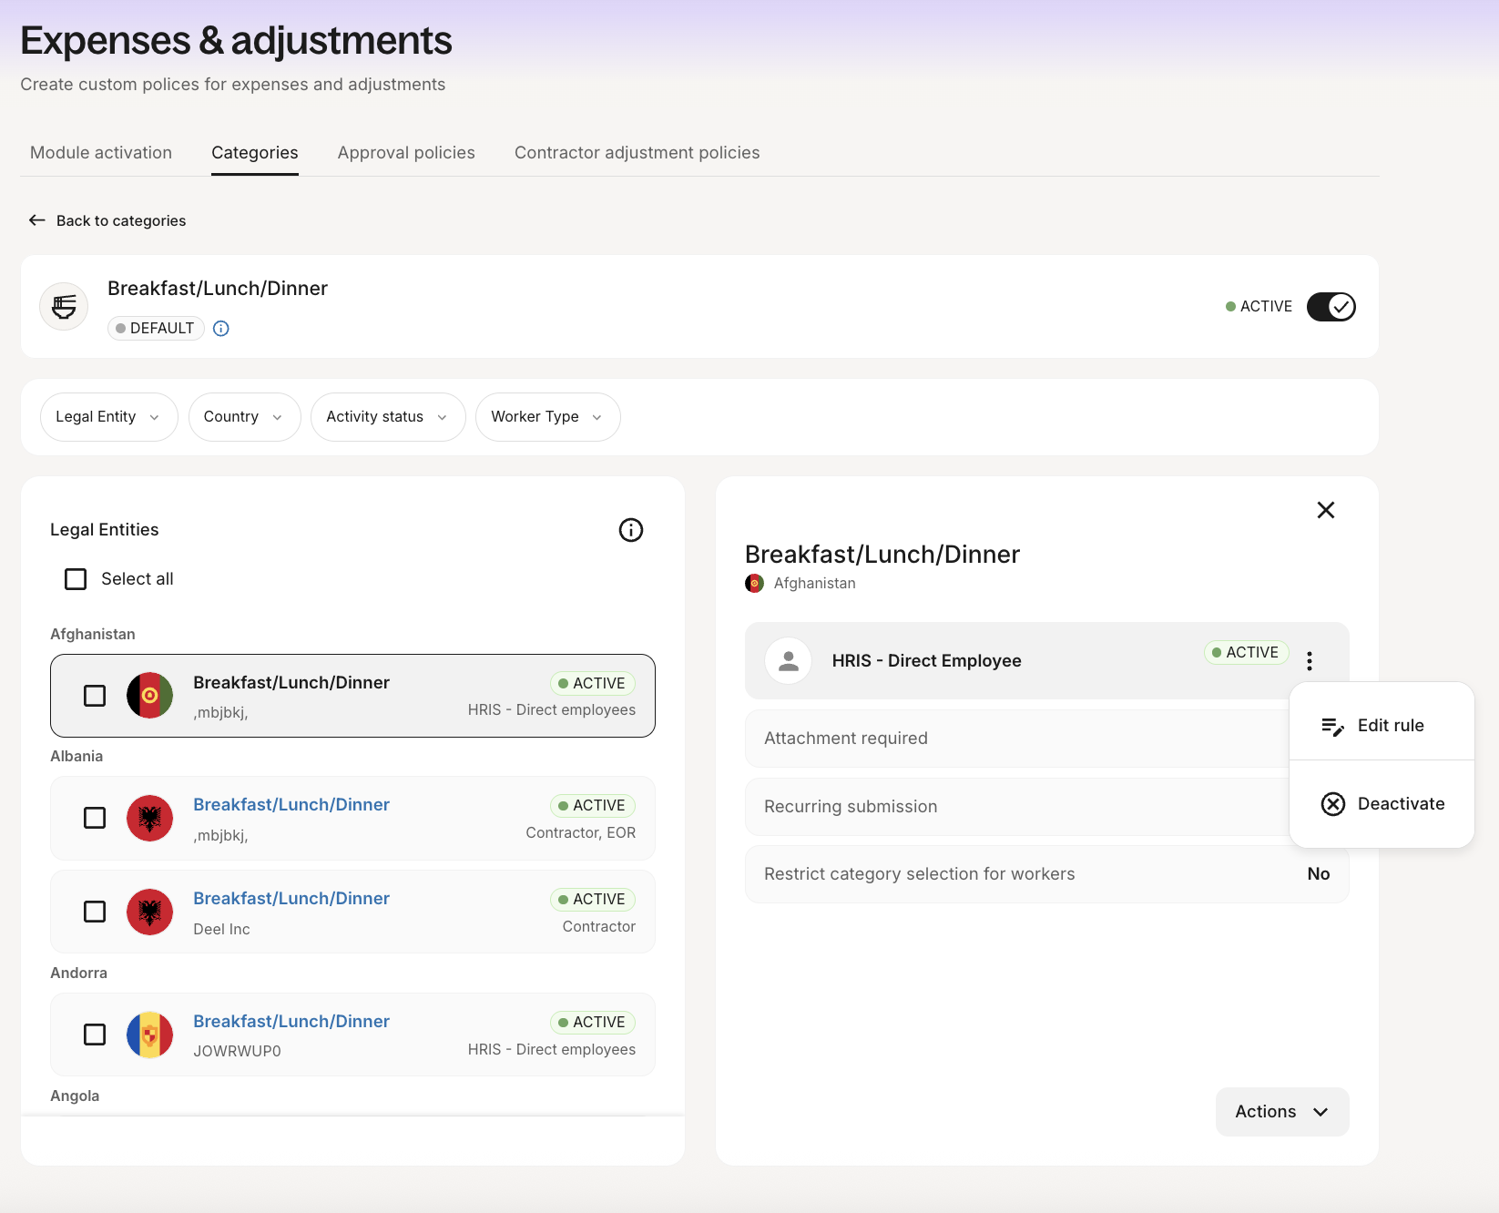Click the Andorra flag in the JOWRWUP0 row

point(150,1035)
